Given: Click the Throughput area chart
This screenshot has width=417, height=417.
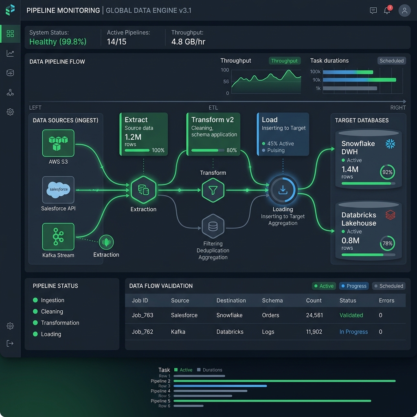Looking at the screenshot, I should pyautogui.click(x=266, y=81).
